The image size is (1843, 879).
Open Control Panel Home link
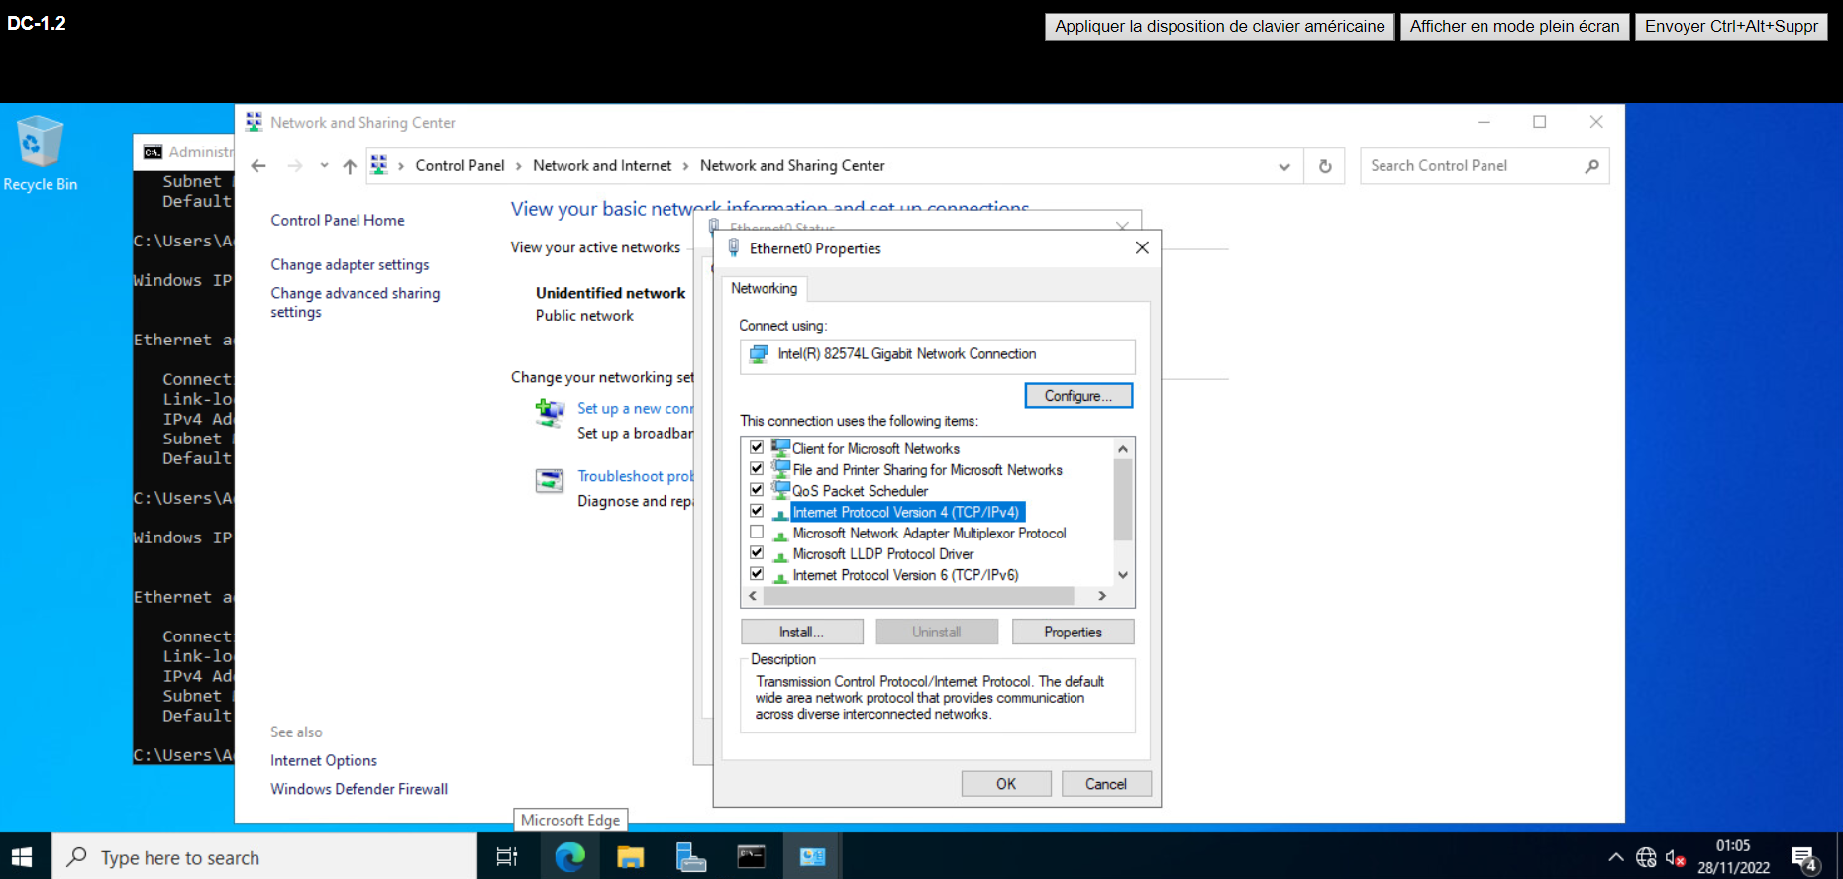click(338, 220)
